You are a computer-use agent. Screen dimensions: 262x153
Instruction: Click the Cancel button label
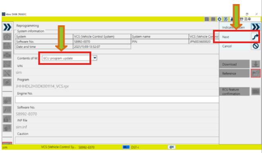click(x=227, y=46)
